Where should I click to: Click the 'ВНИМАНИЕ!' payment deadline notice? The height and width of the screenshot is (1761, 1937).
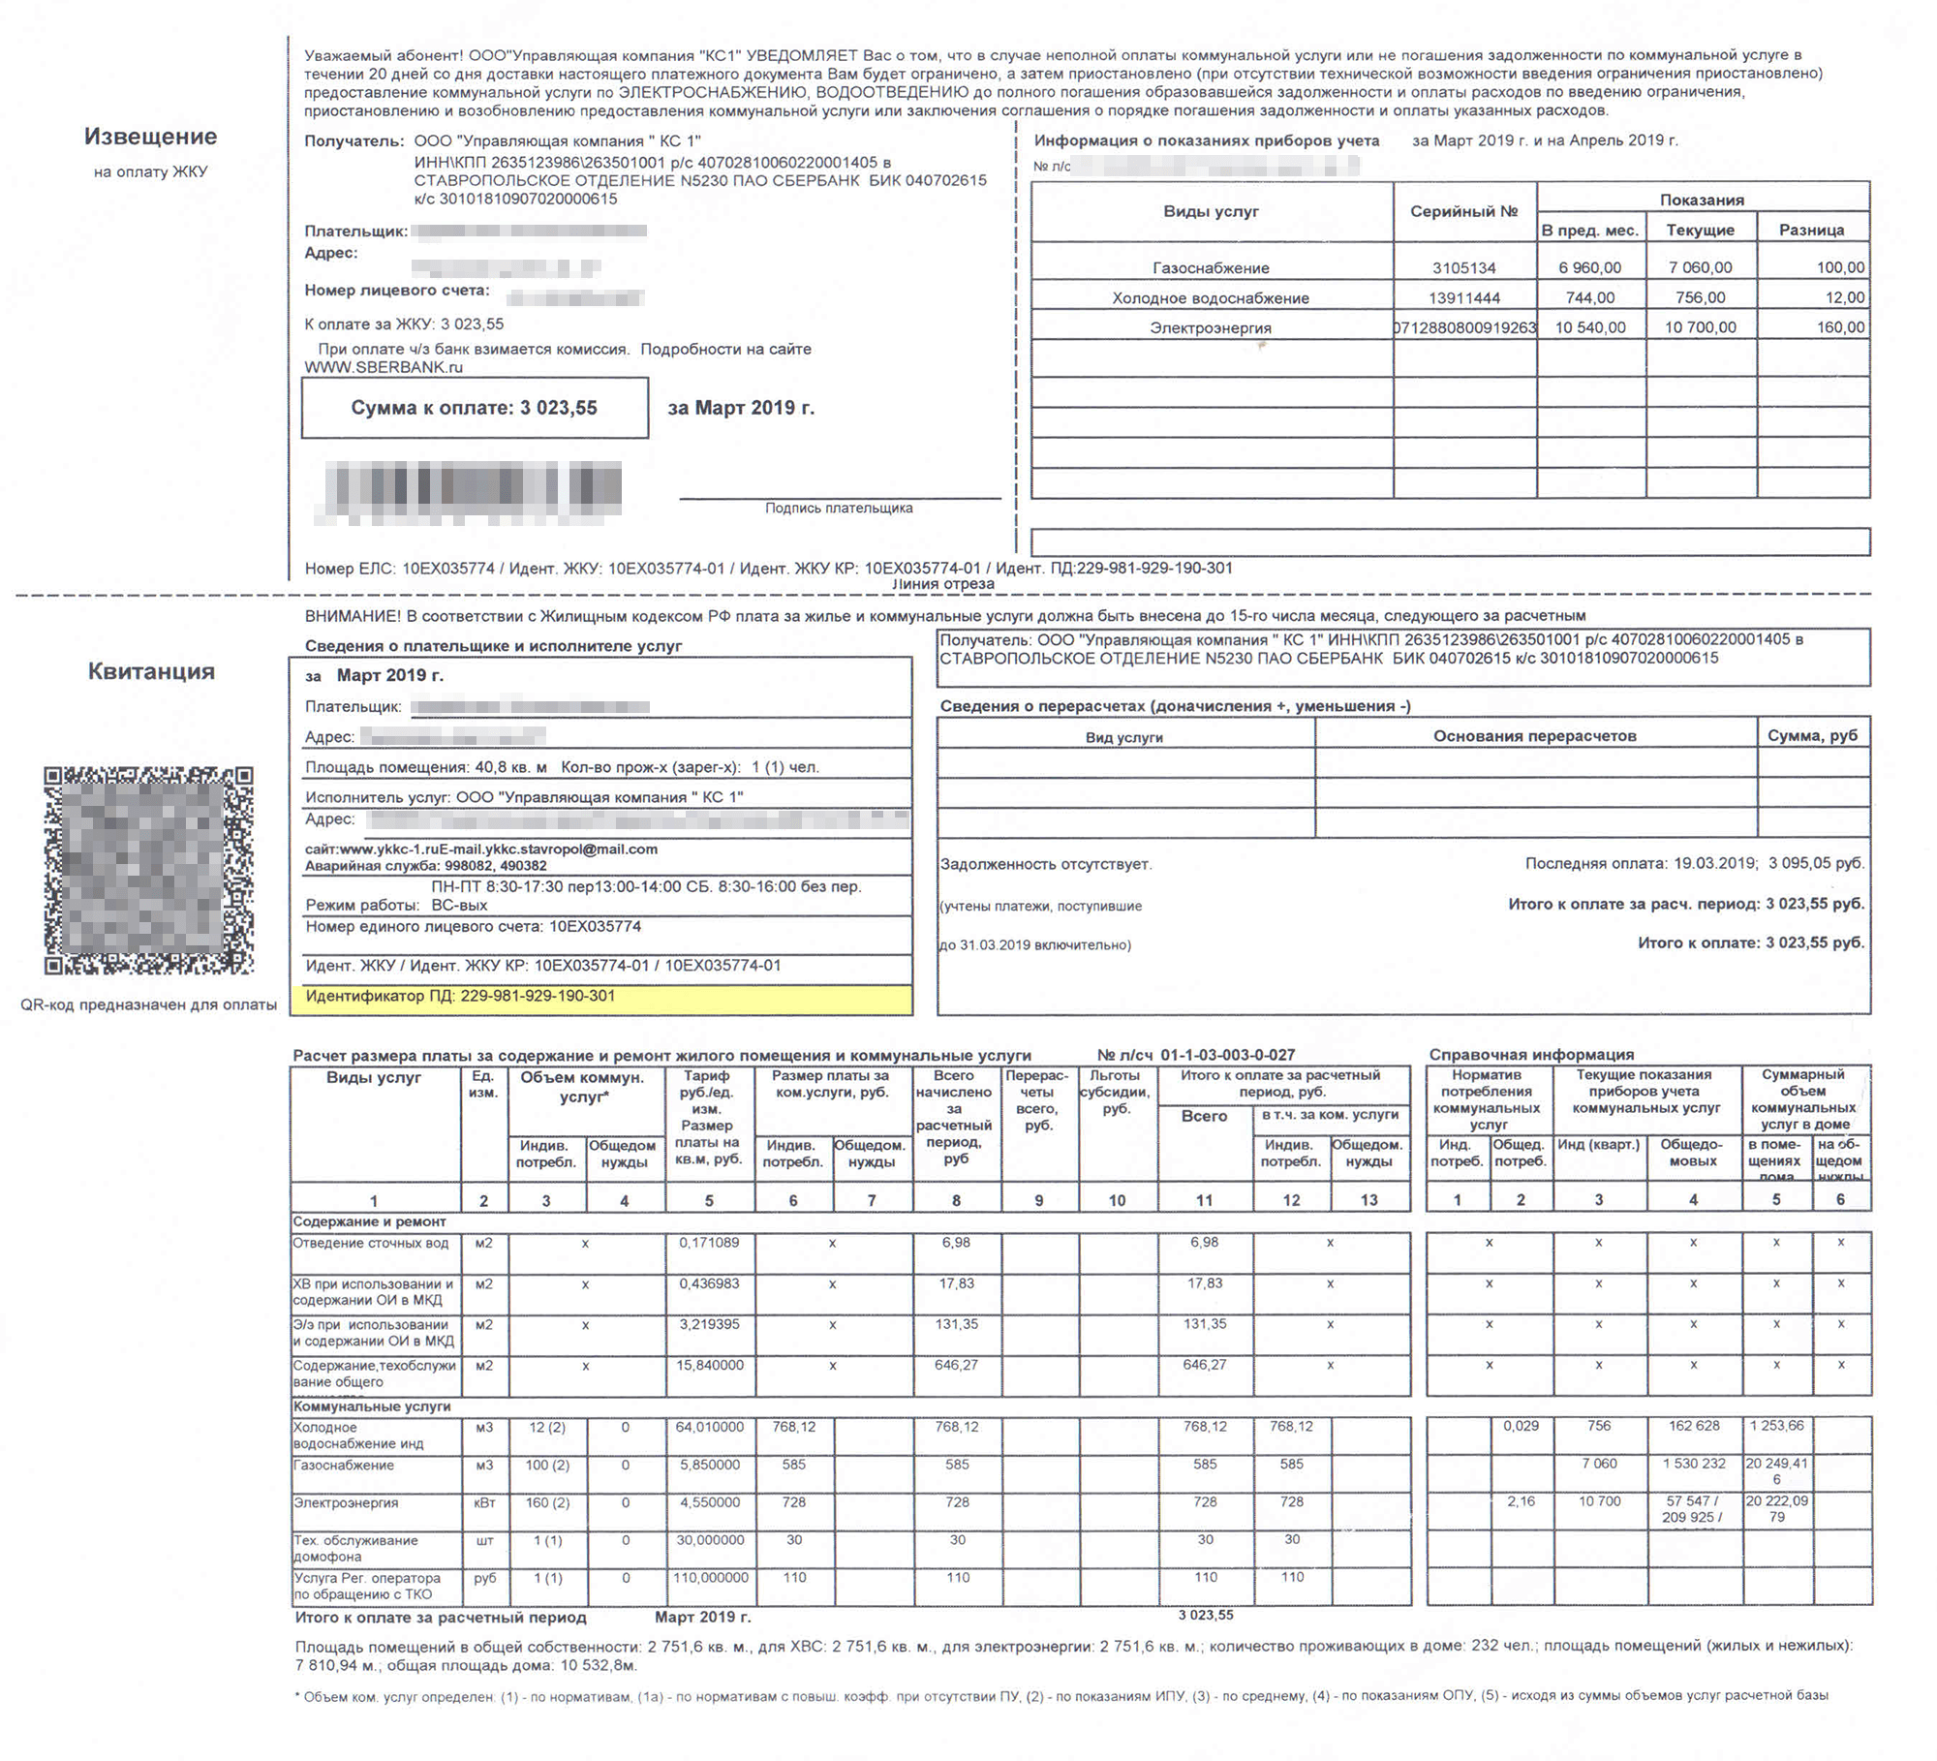click(x=945, y=616)
